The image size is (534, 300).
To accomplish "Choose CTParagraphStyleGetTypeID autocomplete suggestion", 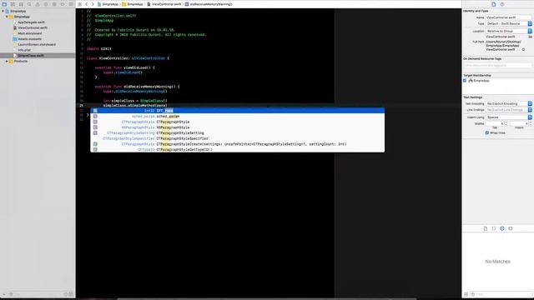I will (237, 149).
